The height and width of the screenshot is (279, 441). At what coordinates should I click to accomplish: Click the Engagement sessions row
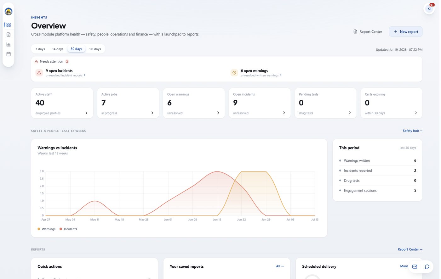click(x=377, y=191)
